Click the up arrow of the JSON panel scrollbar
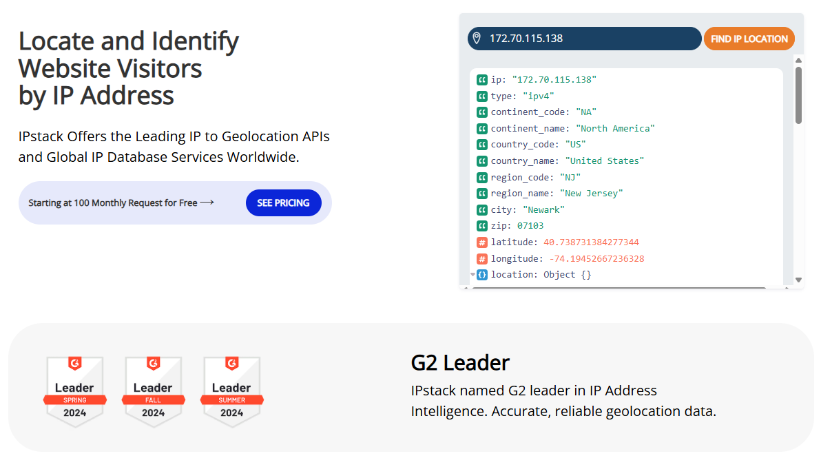This screenshot has width=821, height=467. tap(798, 60)
